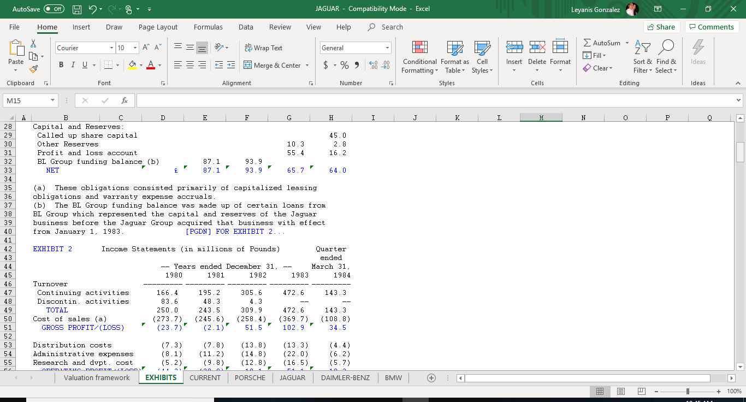The image size is (746, 402).
Task: Apply bold formatting
Action: point(61,65)
